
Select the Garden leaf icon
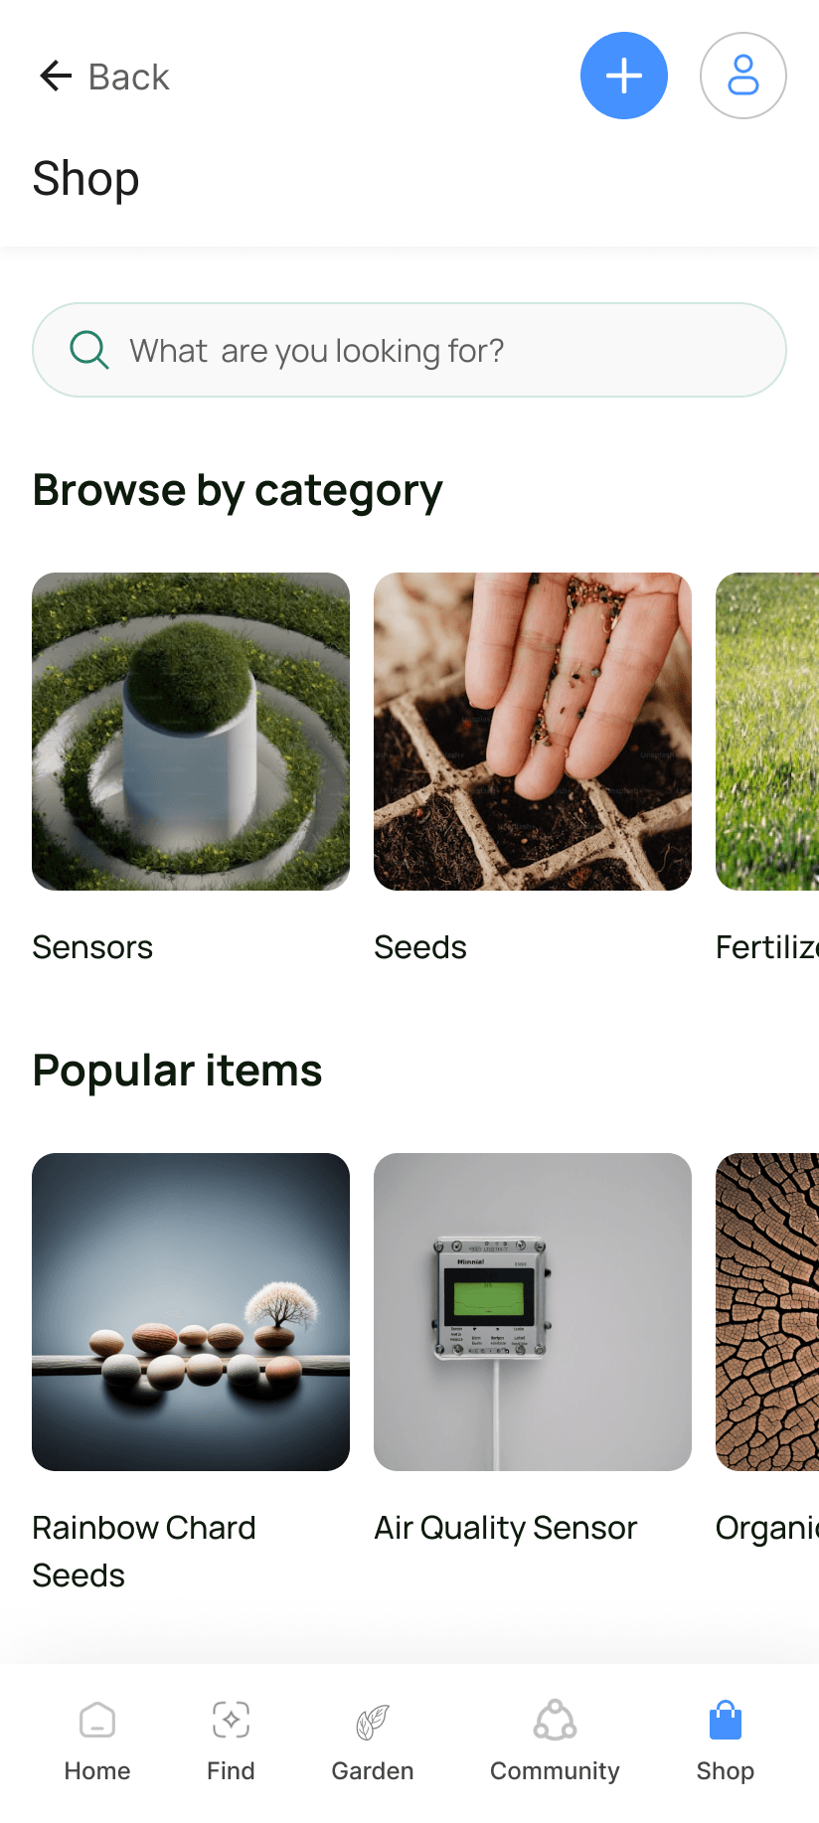pyautogui.click(x=373, y=1721)
